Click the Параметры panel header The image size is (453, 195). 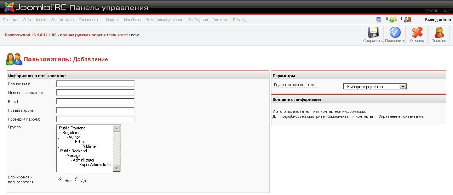(359, 75)
